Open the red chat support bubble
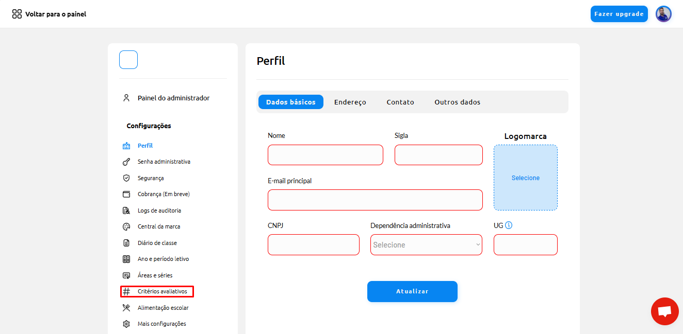The image size is (683, 334). click(665, 311)
